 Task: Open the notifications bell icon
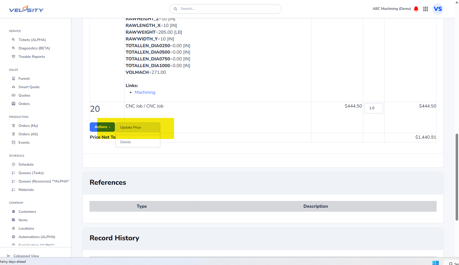click(416, 9)
